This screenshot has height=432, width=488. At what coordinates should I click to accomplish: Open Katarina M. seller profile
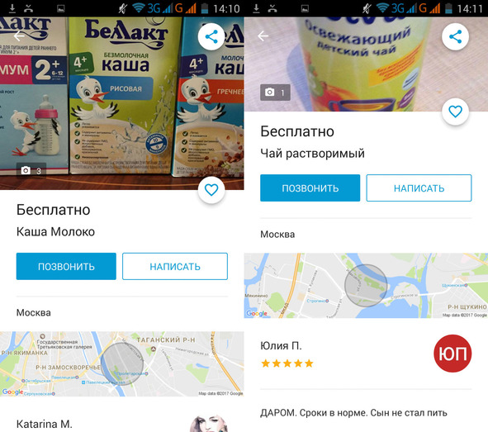tap(45, 424)
